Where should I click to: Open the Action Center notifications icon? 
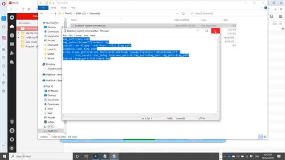[279, 156]
